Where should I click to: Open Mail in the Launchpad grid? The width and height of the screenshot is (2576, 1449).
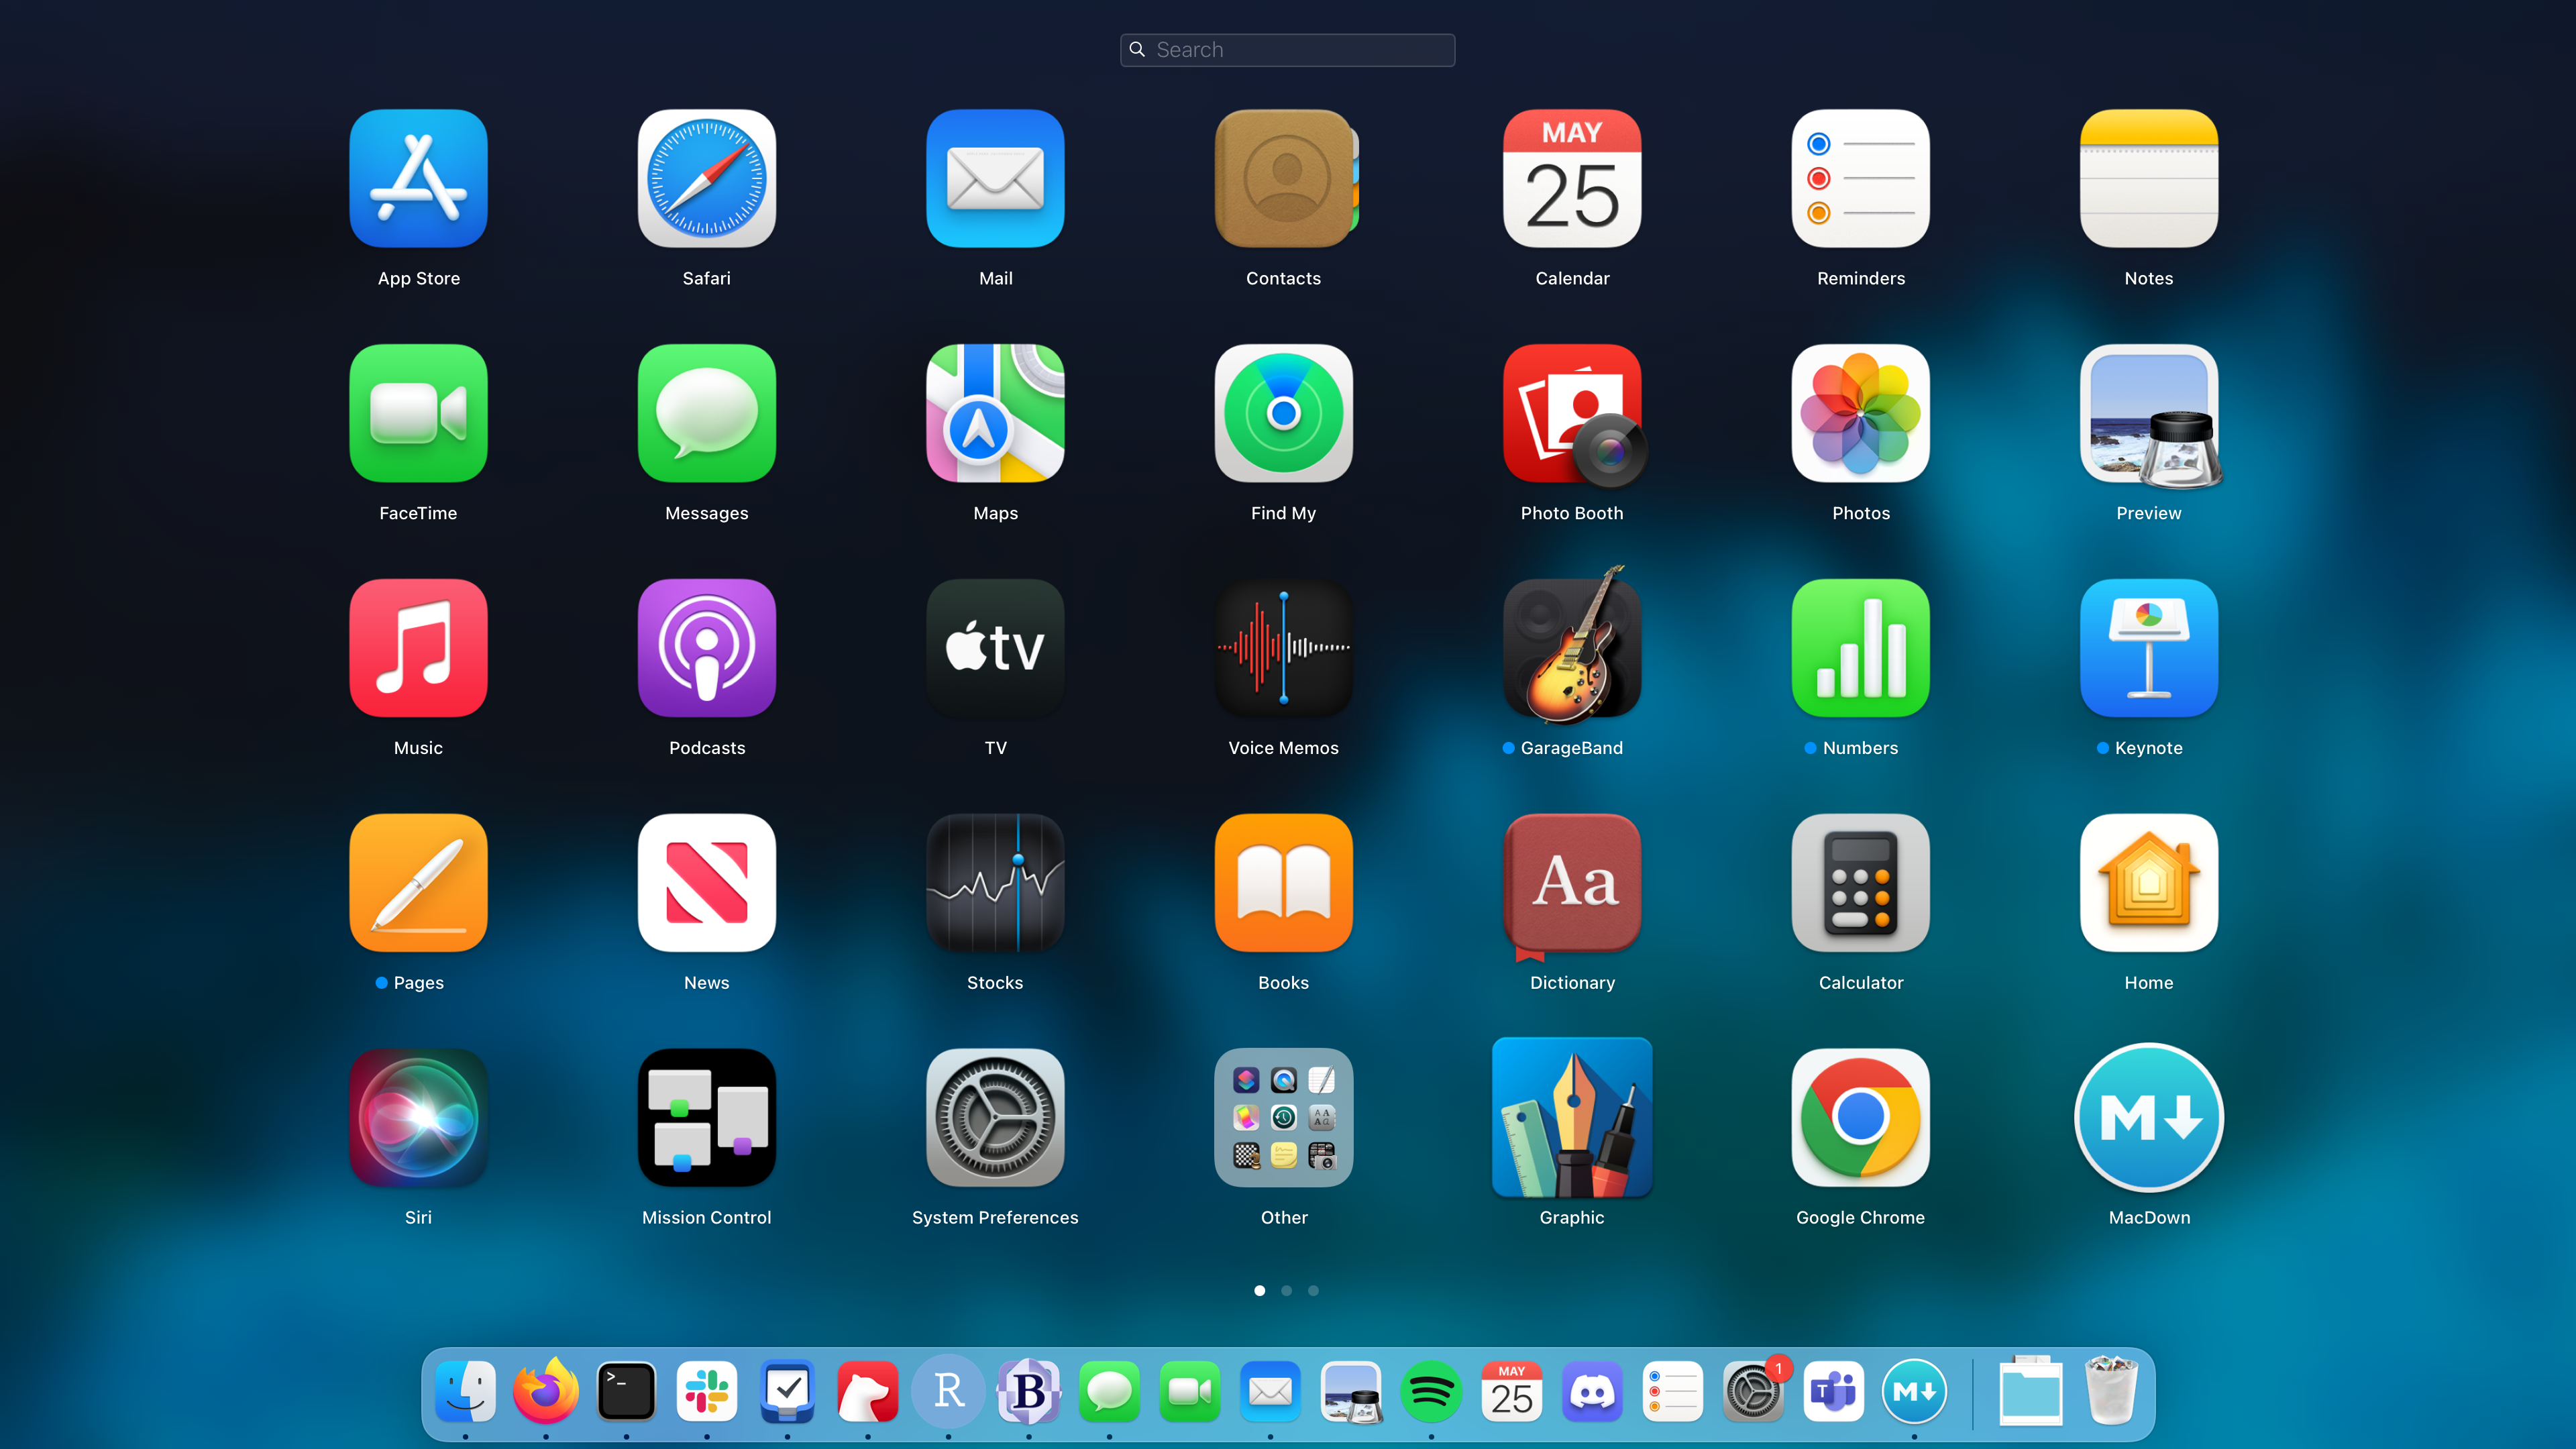click(995, 178)
